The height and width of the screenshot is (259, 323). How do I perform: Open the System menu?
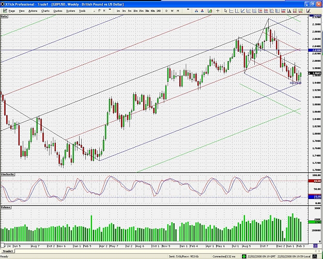coord(70,11)
